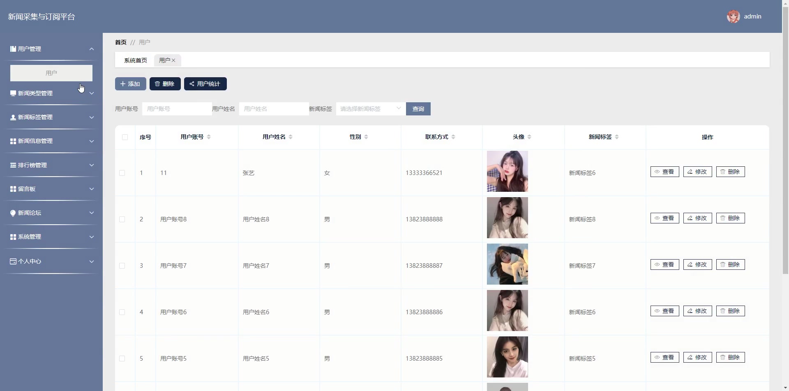Close the 用户 tab with X
The width and height of the screenshot is (789, 391).
click(173, 60)
